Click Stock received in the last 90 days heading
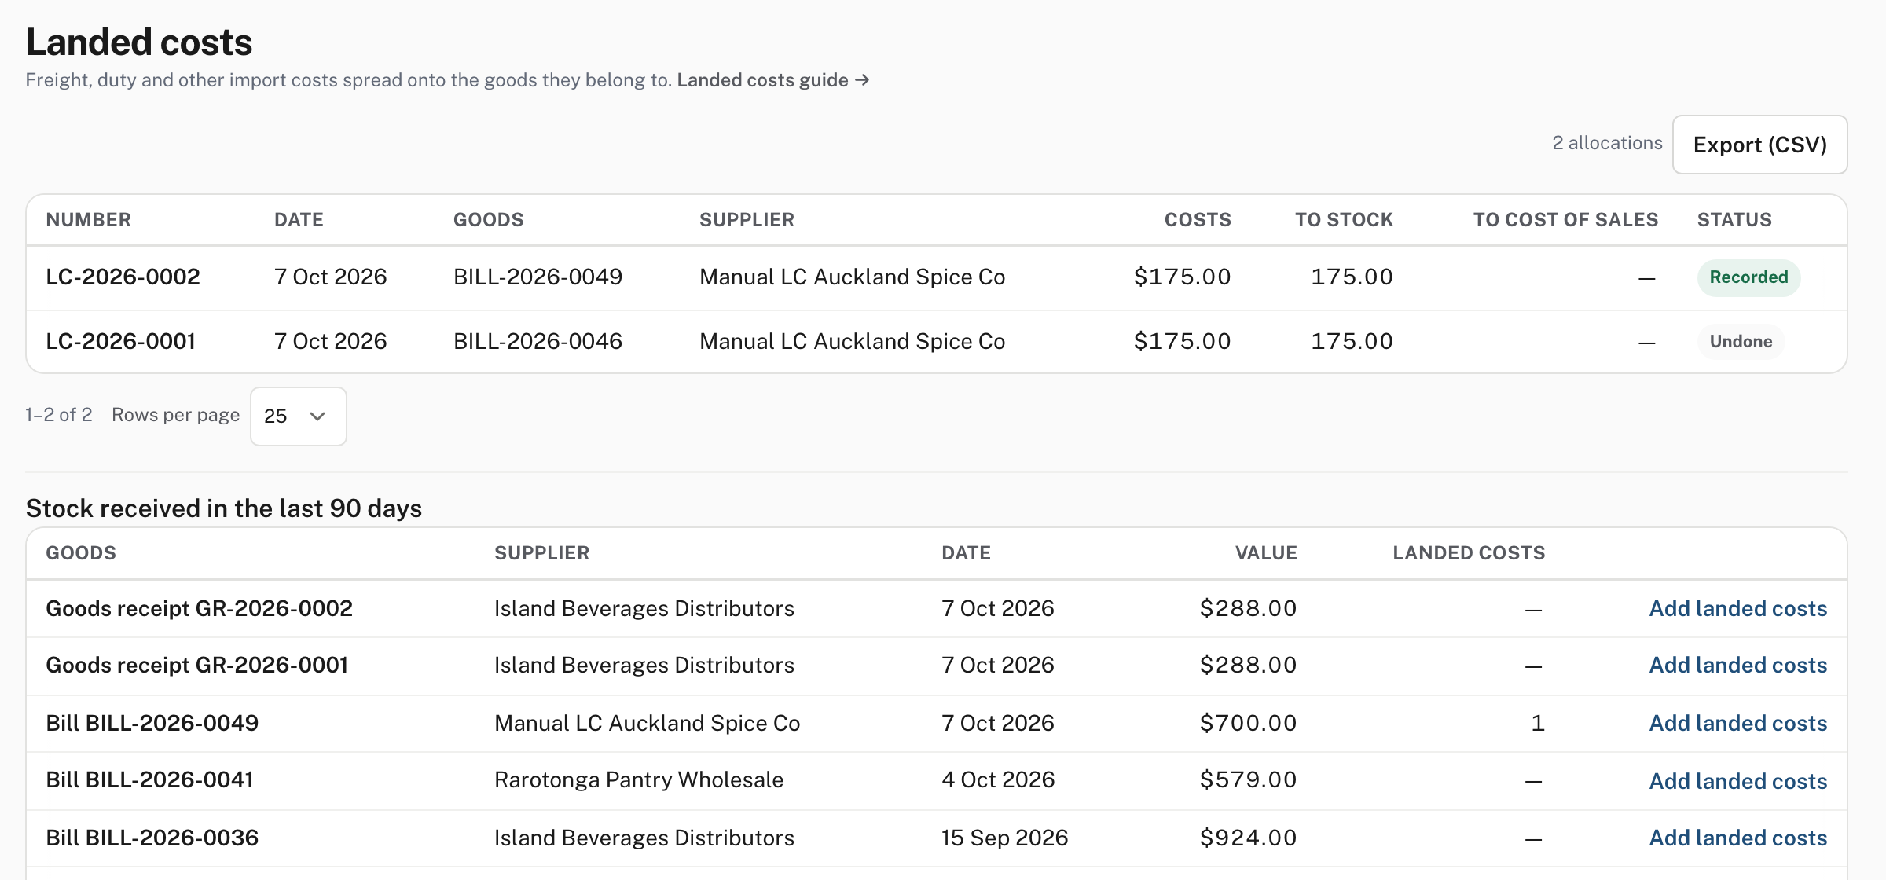The width and height of the screenshot is (1886, 880). coord(224,508)
